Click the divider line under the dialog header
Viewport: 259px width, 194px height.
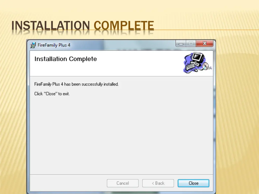point(121,76)
